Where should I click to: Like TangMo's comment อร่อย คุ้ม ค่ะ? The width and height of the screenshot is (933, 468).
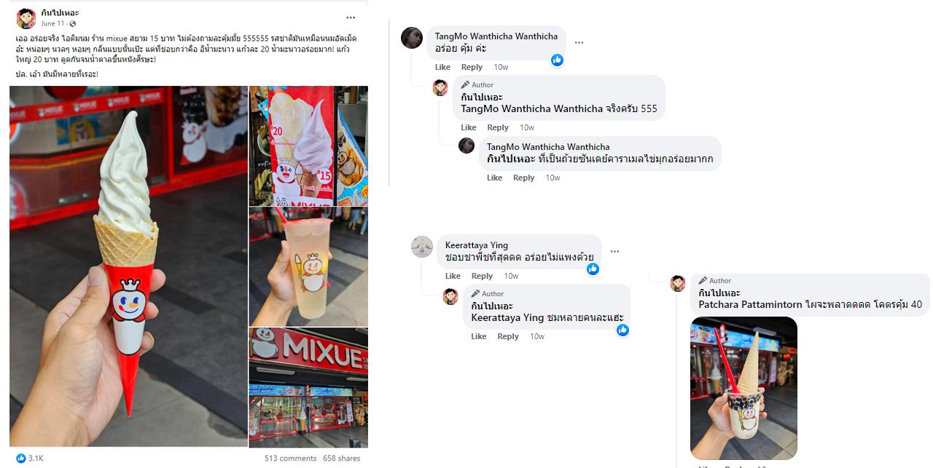[x=442, y=67]
